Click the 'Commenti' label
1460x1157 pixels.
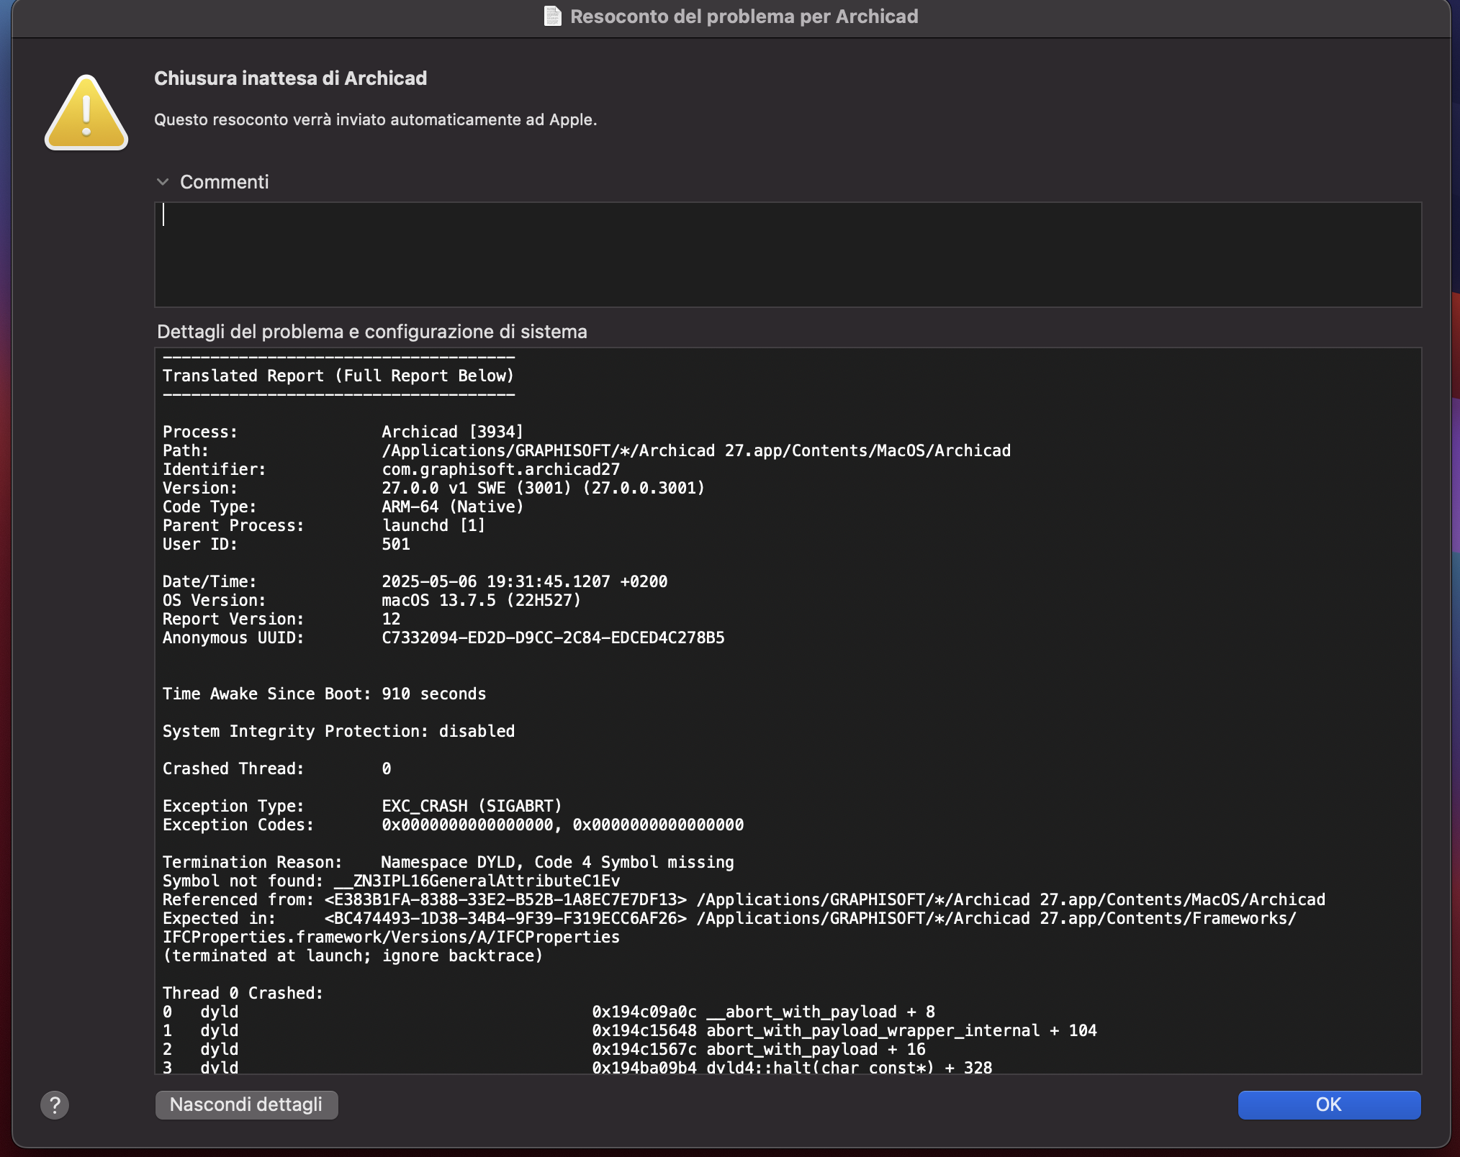tap(224, 182)
